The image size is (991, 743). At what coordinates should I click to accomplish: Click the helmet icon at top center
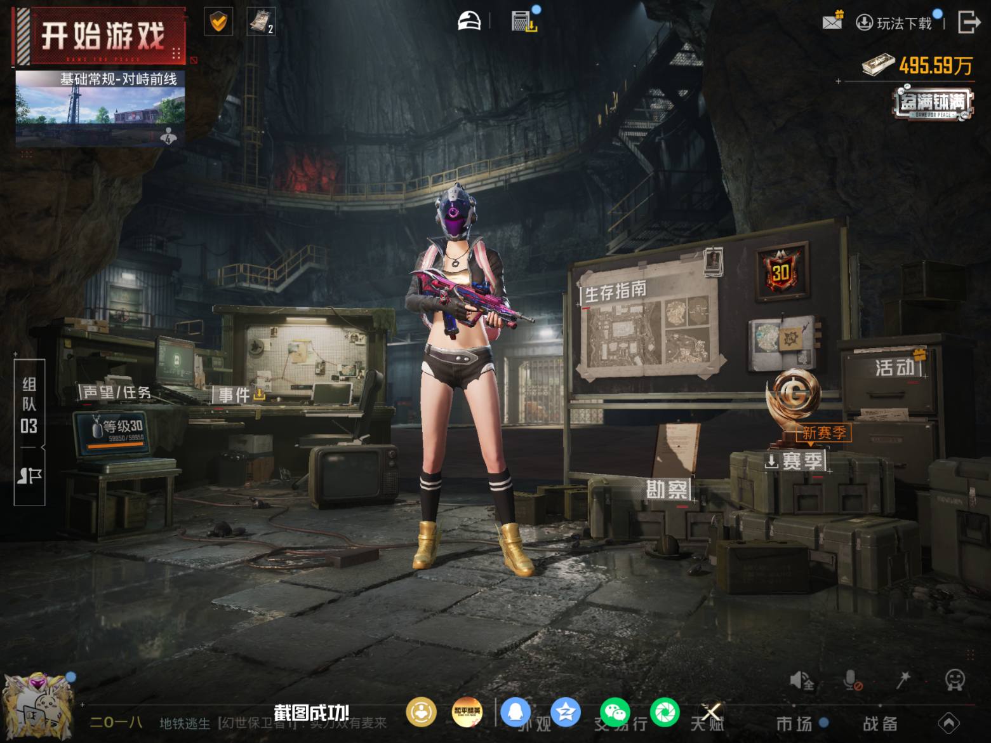click(469, 21)
